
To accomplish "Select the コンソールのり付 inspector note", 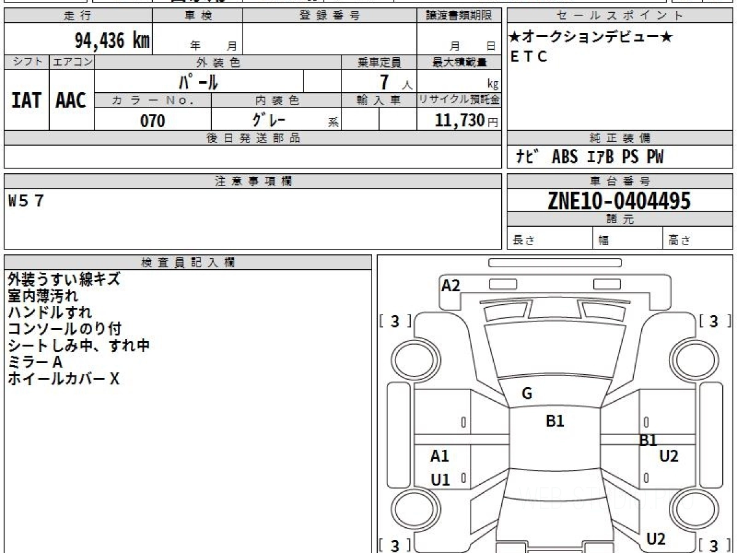I will pyautogui.click(x=64, y=329).
